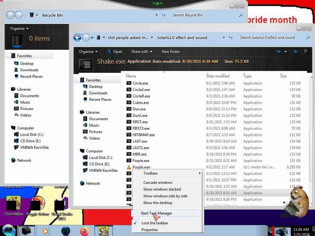Select Cubes.exe file icon
315x236 pixels.
pyautogui.click(x=129, y=103)
